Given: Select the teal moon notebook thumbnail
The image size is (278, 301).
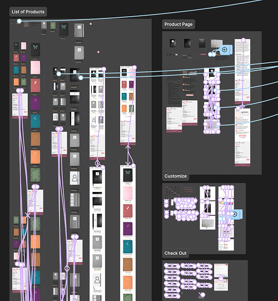Looking at the screenshot, I should 35,121.
